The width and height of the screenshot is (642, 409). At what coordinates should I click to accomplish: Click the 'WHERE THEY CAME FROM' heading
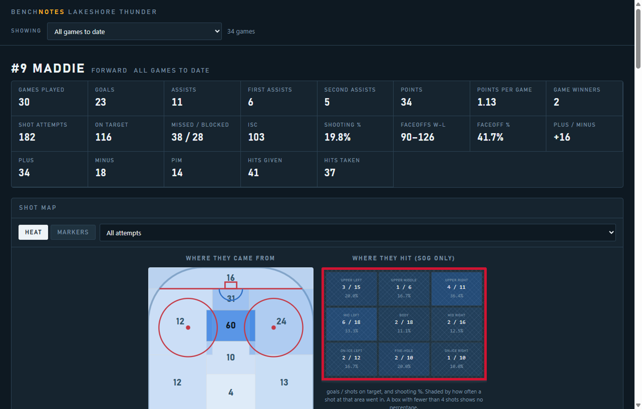[230, 258]
